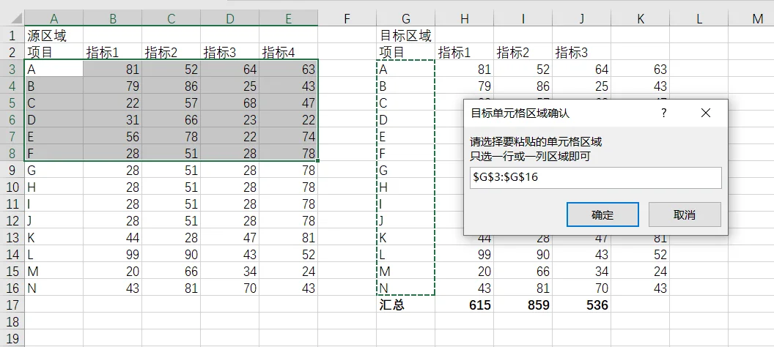This screenshot has height=347, width=774.
Task: Click cell G15 containing M in target
Action: (406, 271)
